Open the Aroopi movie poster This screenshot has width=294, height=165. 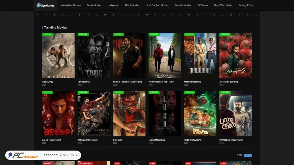point(58,114)
